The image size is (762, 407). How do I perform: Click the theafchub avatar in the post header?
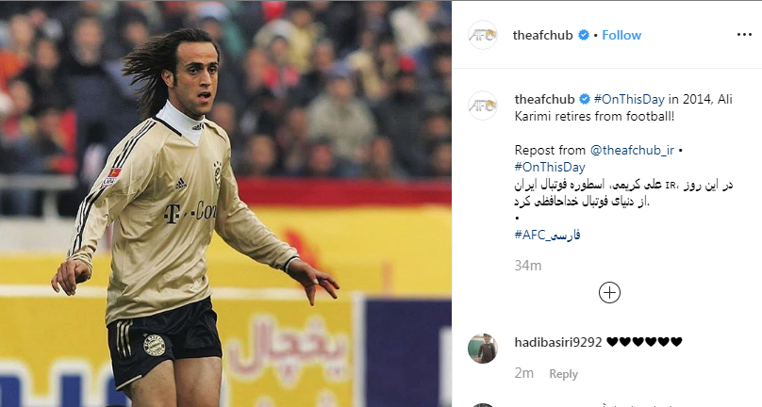483,35
